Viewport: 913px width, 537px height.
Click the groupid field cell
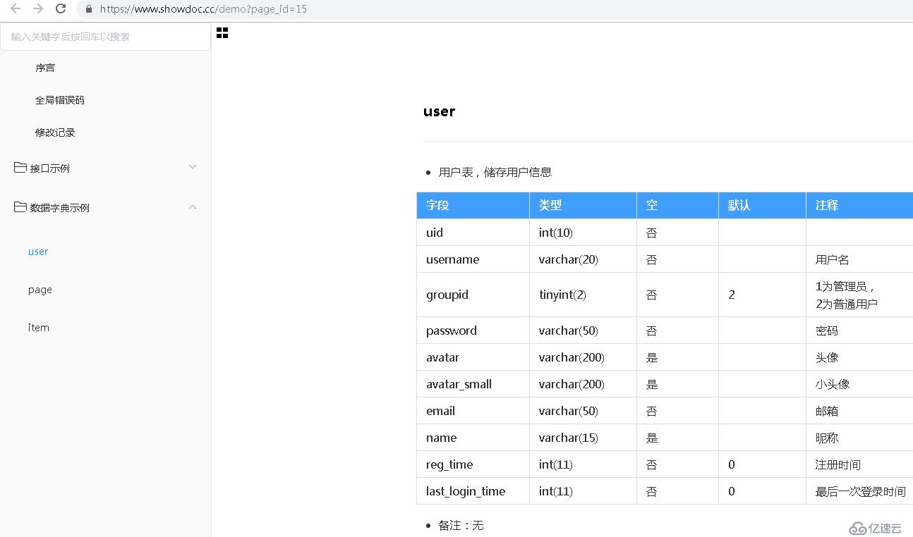pyautogui.click(x=473, y=295)
